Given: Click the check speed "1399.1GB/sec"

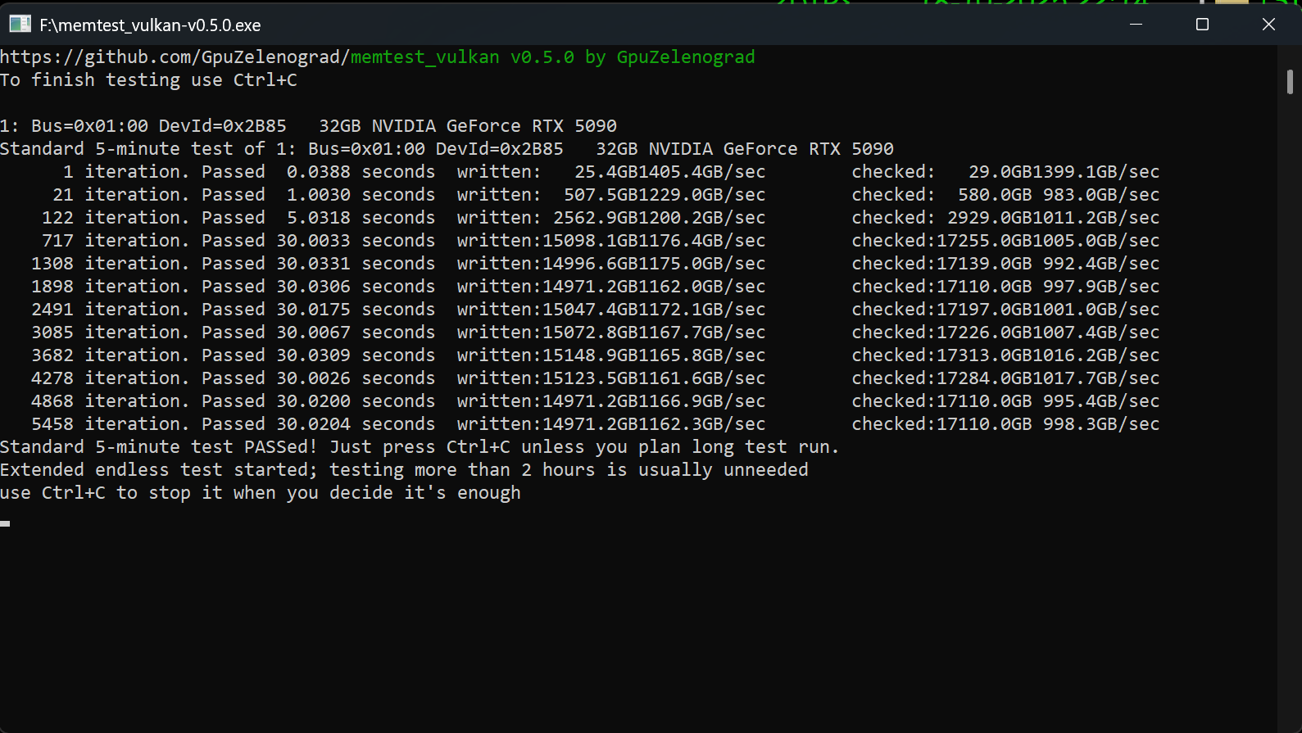Looking at the screenshot, I should coord(1096,172).
